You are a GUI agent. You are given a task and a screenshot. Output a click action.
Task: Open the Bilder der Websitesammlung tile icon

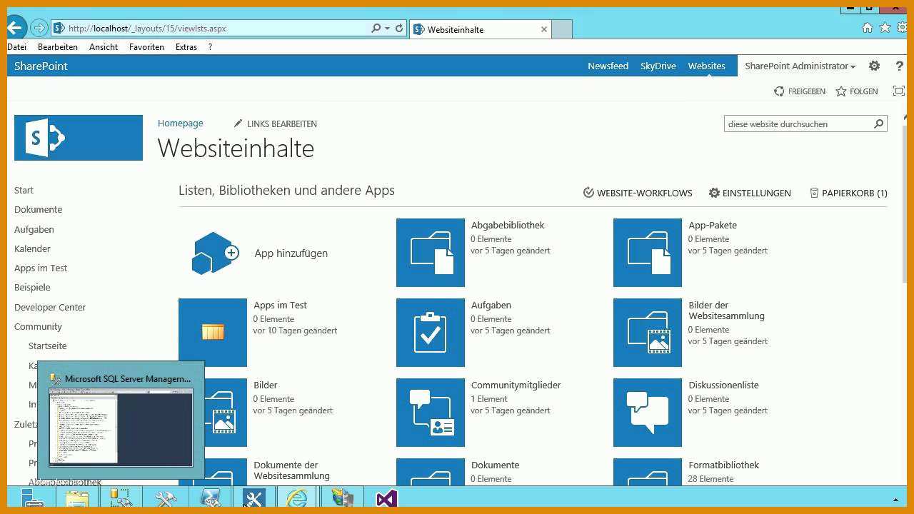pyautogui.click(x=648, y=333)
